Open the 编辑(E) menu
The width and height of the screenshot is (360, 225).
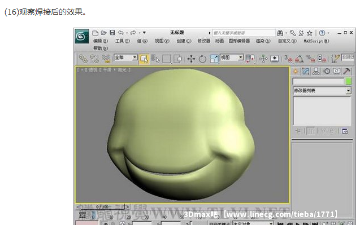101,41
